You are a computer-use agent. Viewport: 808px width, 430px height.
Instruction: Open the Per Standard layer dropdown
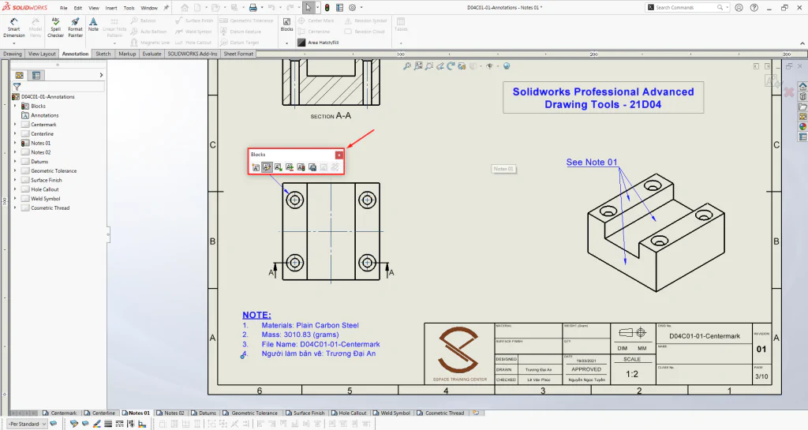click(x=28, y=424)
